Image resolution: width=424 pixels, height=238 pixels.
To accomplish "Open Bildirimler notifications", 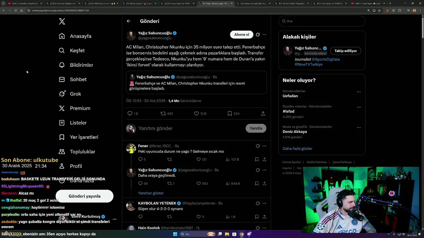I will [76, 65].
